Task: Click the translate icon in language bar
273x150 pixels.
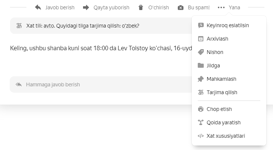Action: coord(19,26)
